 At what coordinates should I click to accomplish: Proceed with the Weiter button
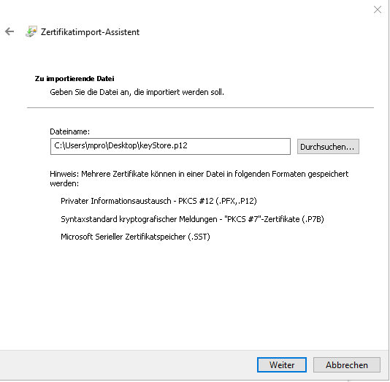(282, 365)
